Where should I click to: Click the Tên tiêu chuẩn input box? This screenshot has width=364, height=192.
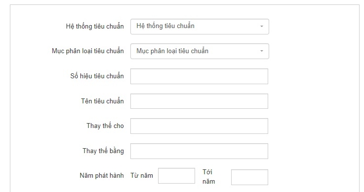pyautogui.click(x=199, y=101)
